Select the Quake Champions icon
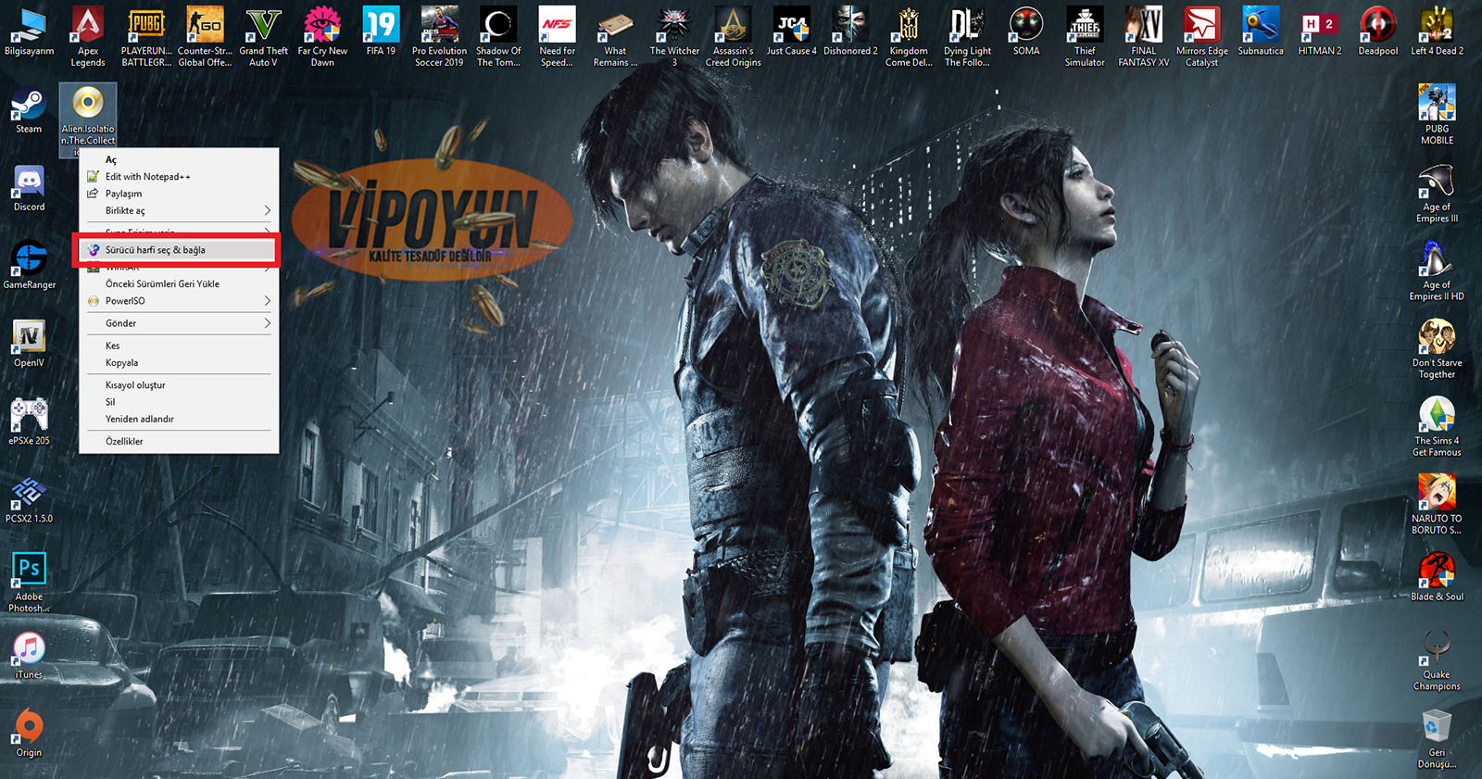 [1437, 660]
